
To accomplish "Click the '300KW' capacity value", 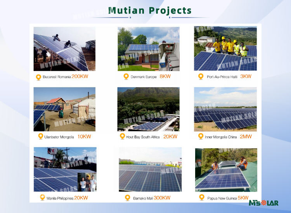I will point(162,198).
